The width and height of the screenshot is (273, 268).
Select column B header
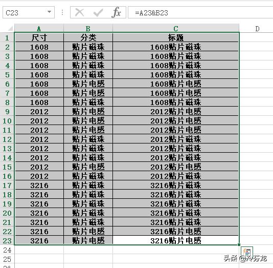tap(88, 29)
